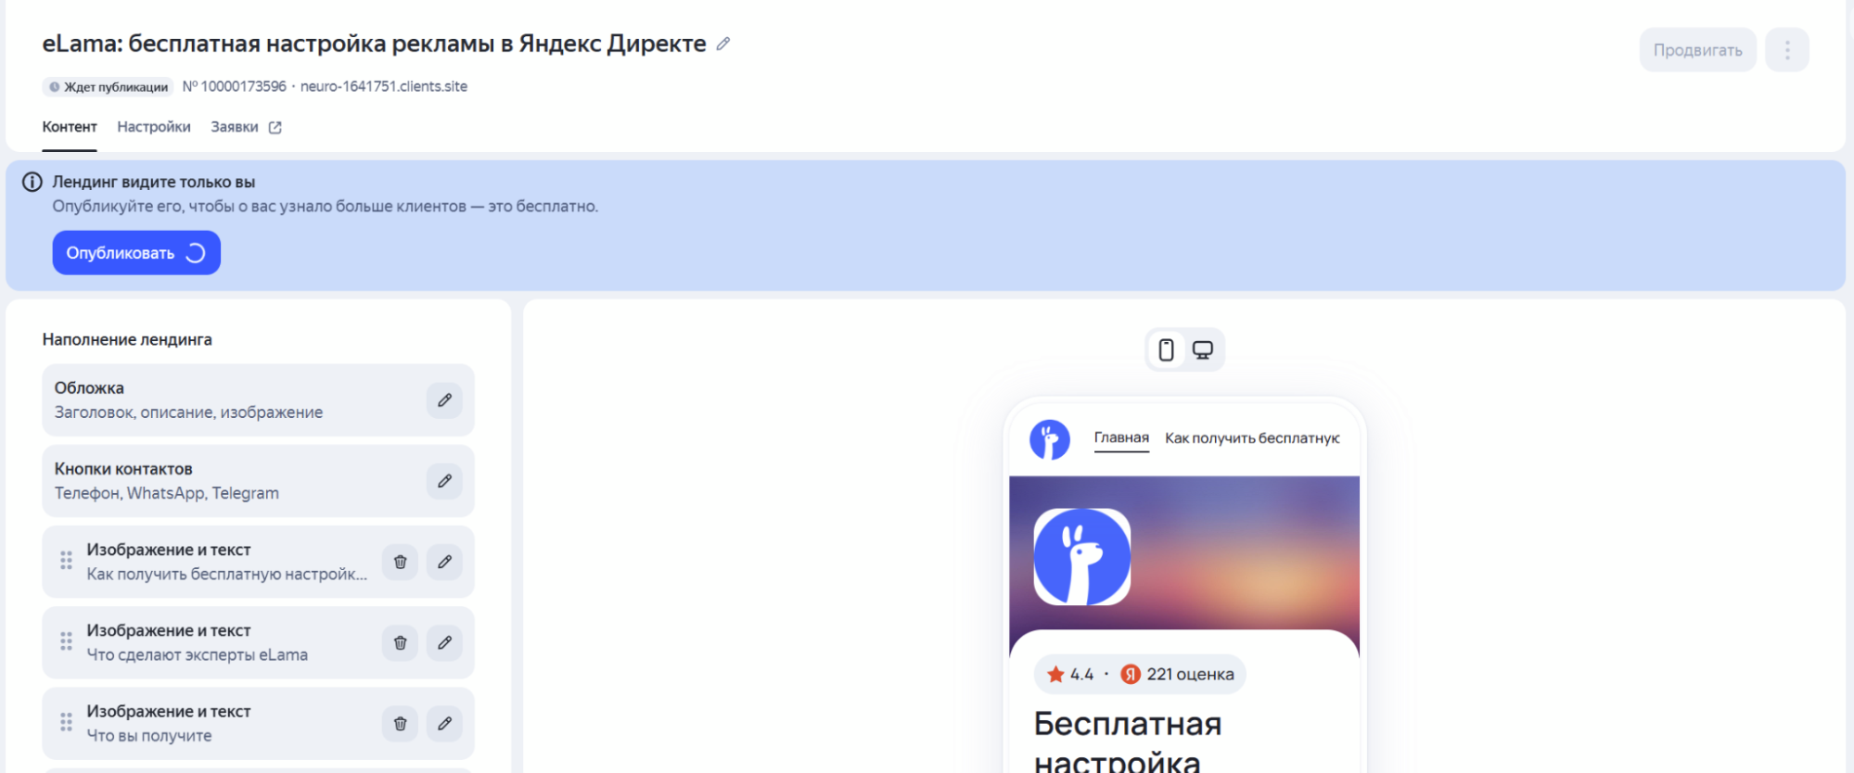Click the 4.4 rating badge with 221 оценка
Image resolution: width=1854 pixels, height=773 pixels.
coord(1140,674)
